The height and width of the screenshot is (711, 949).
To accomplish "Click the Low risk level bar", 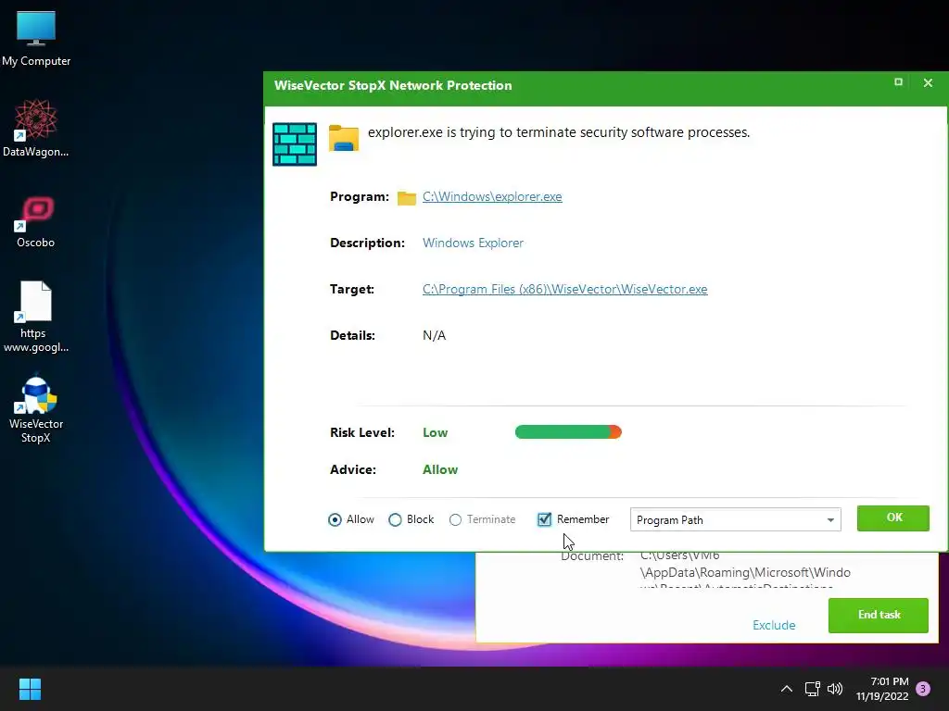I will pyautogui.click(x=568, y=431).
